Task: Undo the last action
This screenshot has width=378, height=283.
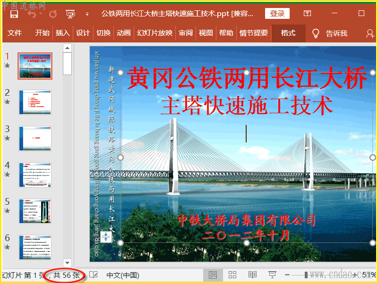Action: tap(32, 14)
